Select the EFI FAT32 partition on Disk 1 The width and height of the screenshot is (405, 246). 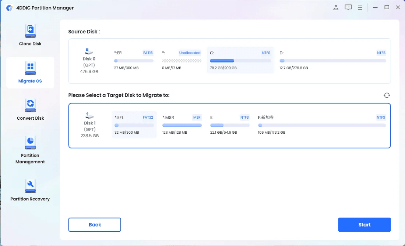click(x=134, y=125)
